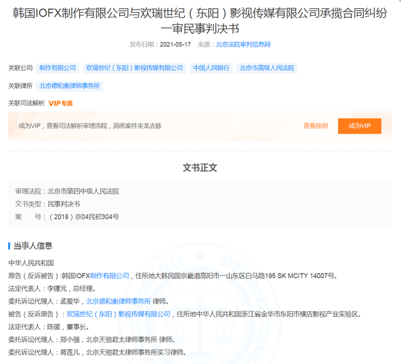This screenshot has width=401, height=364.
Task: Open the 北京市高级人民法院 tag
Action: coord(267,68)
